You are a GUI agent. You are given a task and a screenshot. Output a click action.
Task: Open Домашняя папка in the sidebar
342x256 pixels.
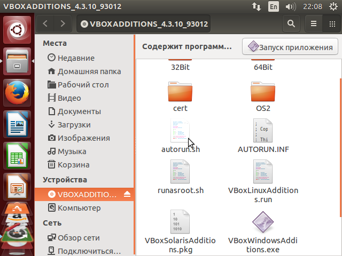(x=84, y=71)
